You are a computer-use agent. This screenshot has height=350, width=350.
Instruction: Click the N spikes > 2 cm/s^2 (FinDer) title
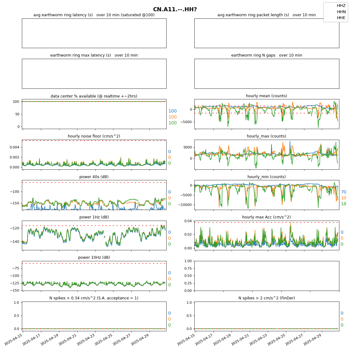coord(267,298)
